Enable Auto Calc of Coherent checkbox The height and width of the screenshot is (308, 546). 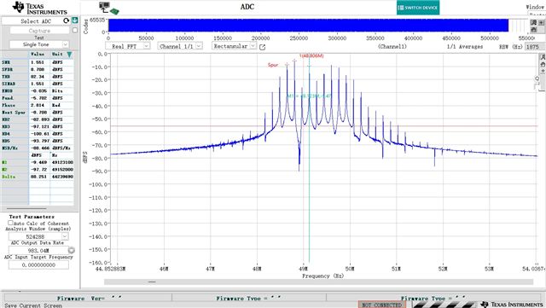click(10, 223)
